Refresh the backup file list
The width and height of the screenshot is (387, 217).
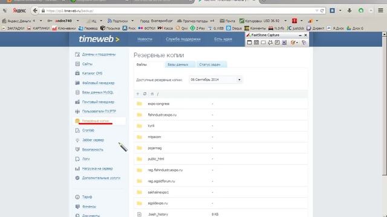(x=145, y=94)
